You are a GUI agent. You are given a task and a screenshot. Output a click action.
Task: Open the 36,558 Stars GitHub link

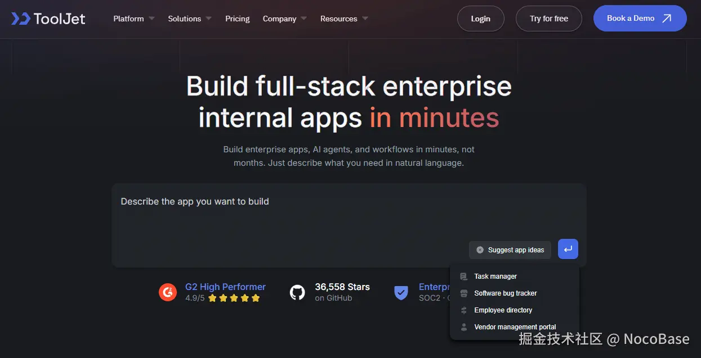(342, 287)
